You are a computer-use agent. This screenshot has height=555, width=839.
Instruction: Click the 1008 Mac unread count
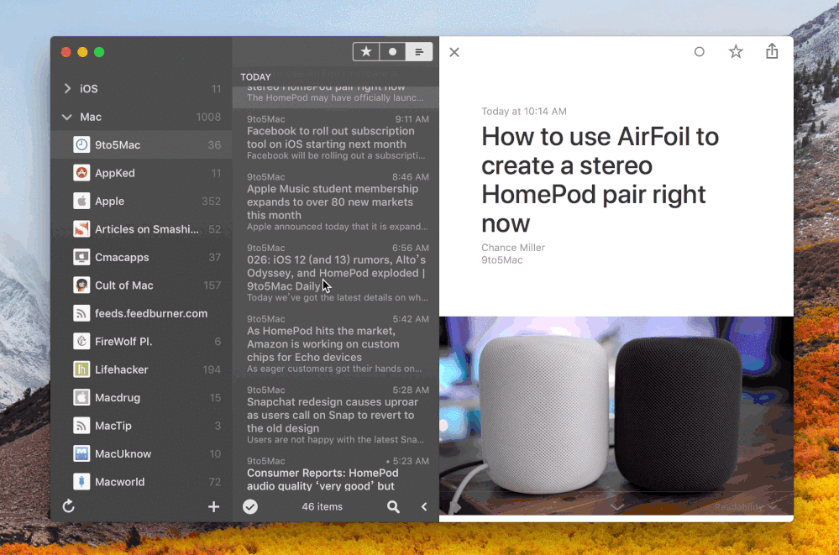[208, 117]
